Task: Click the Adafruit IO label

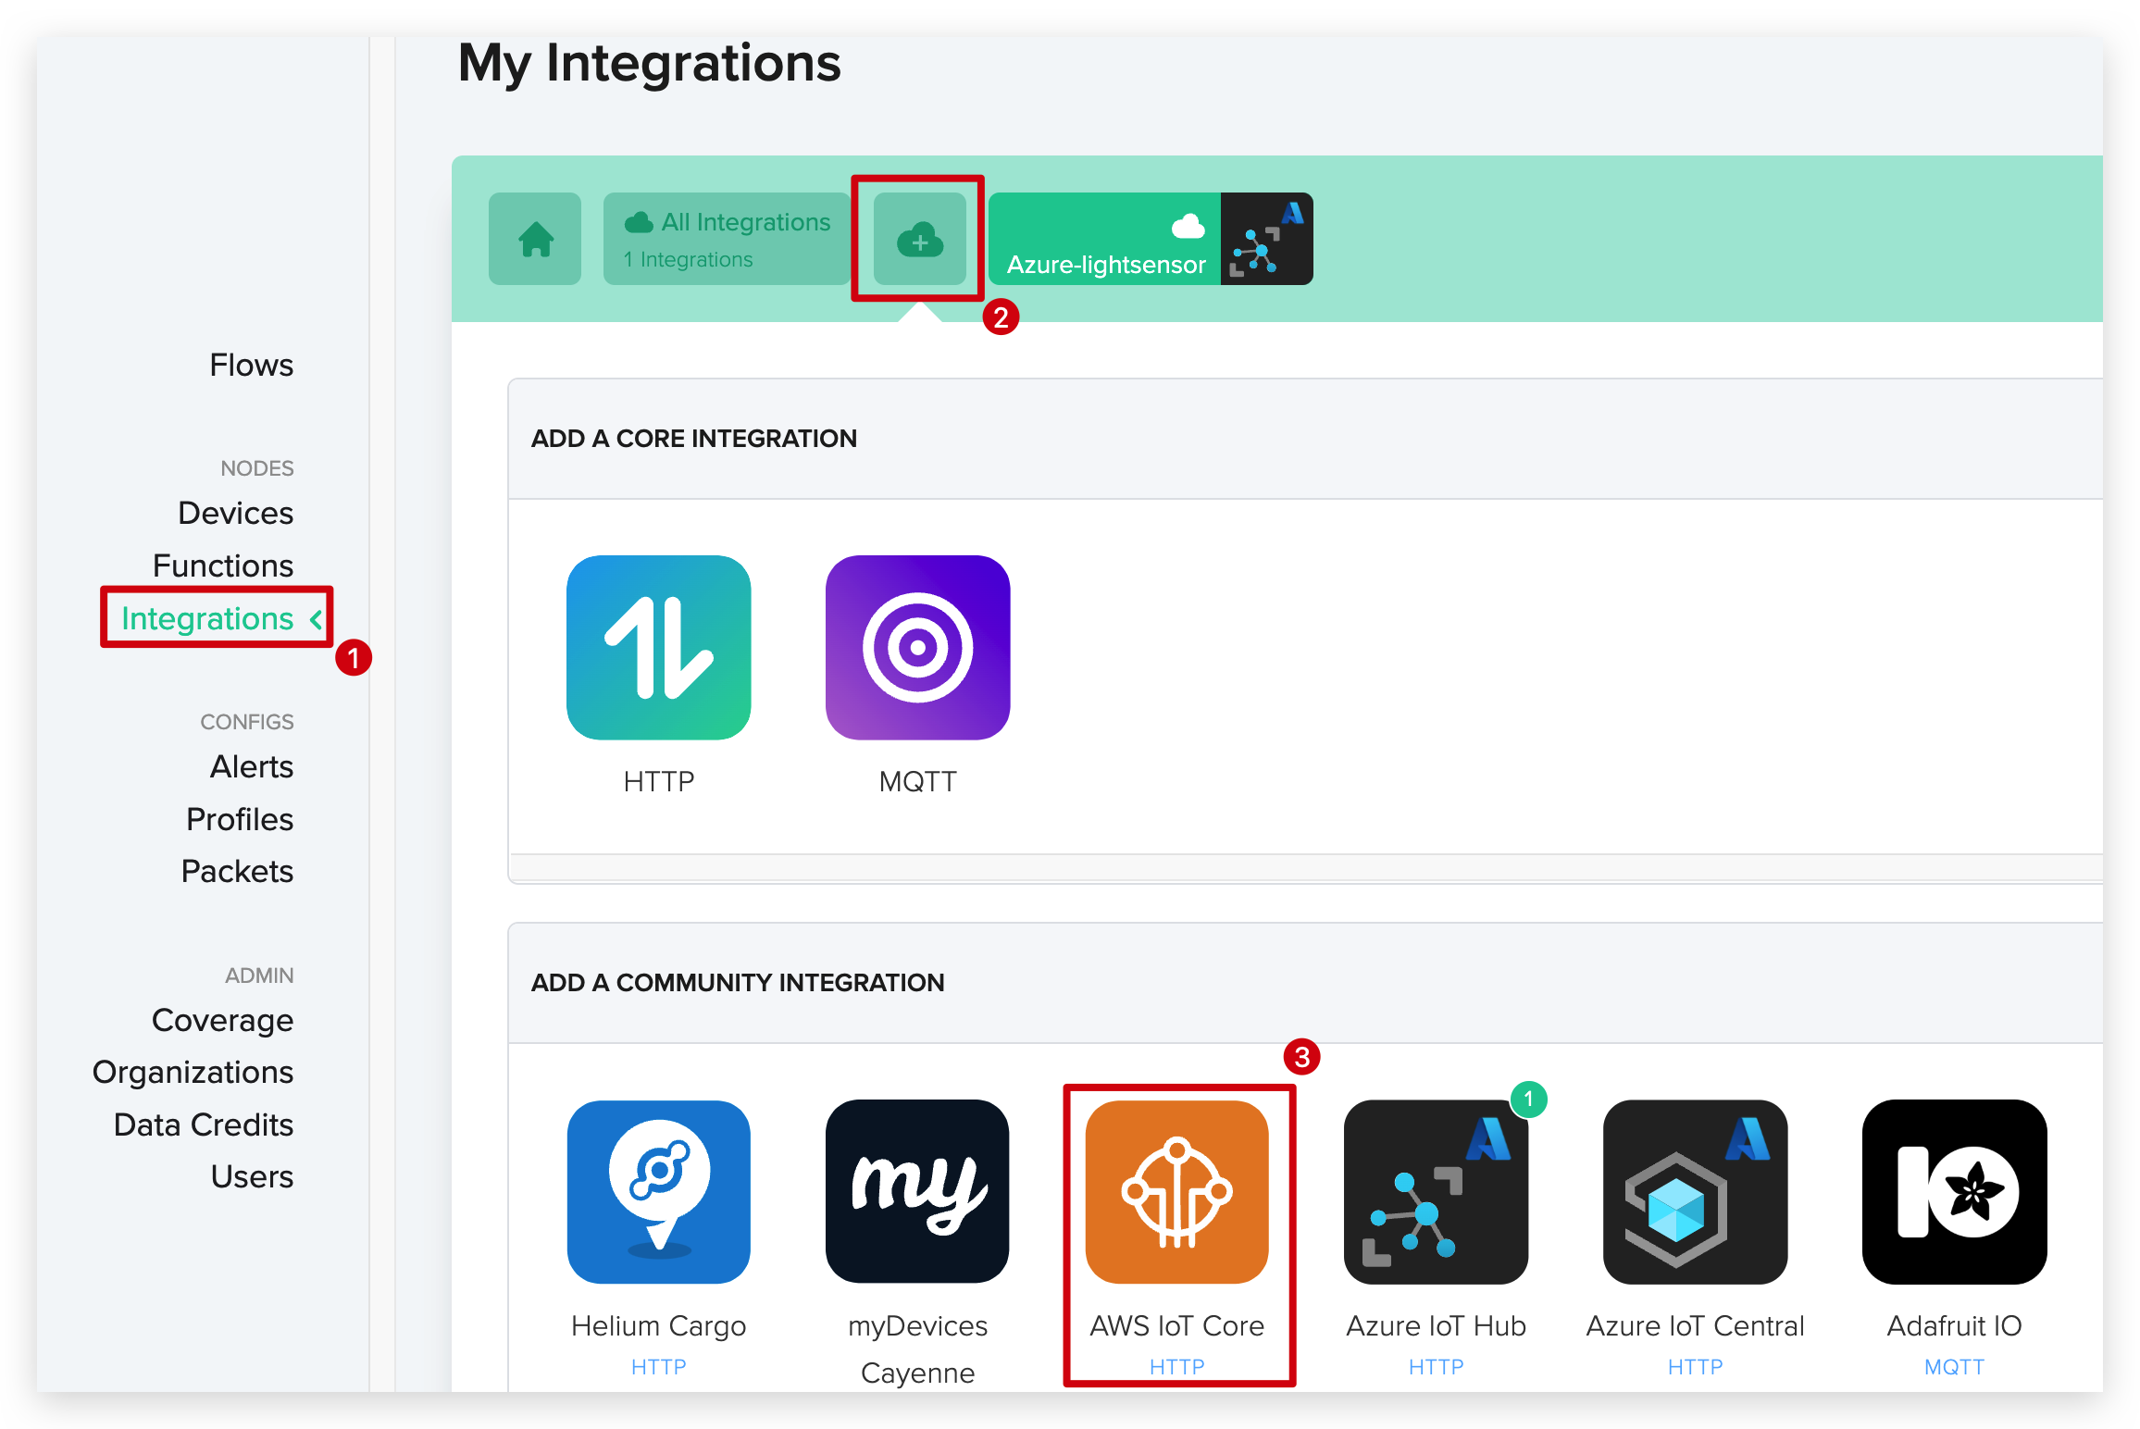Action: click(1955, 1326)
